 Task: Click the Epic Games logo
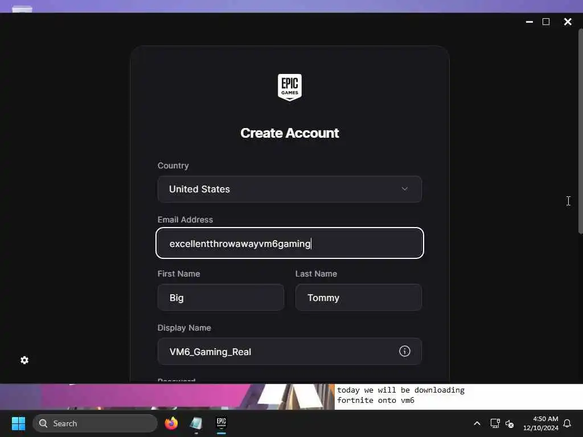click(x=290, y=87)
